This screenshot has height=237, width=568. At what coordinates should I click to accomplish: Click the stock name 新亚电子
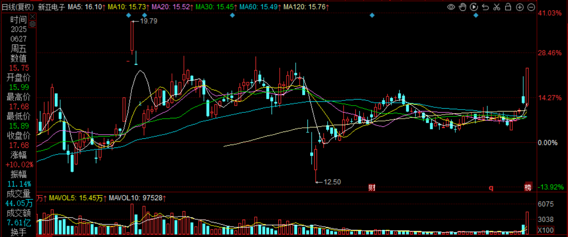click(x=51, y=7)
